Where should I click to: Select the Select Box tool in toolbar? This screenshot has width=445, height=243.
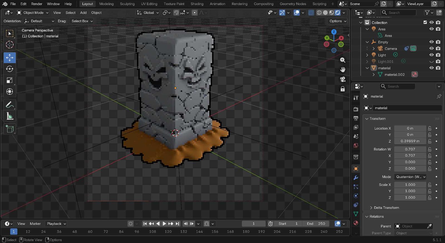coord(10,33)
